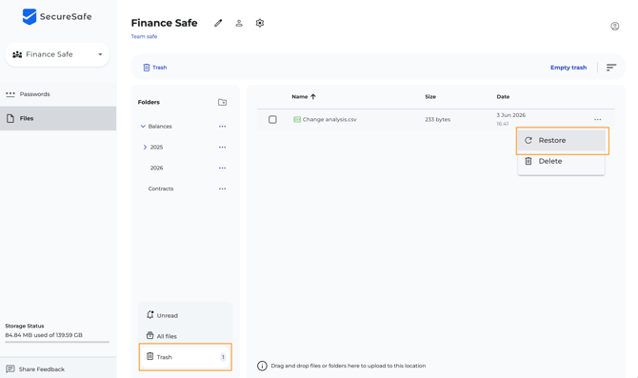Select checkbox for Change analysis.csv
The height and width of the screenshot is (378, 638).
click(272, 120)
